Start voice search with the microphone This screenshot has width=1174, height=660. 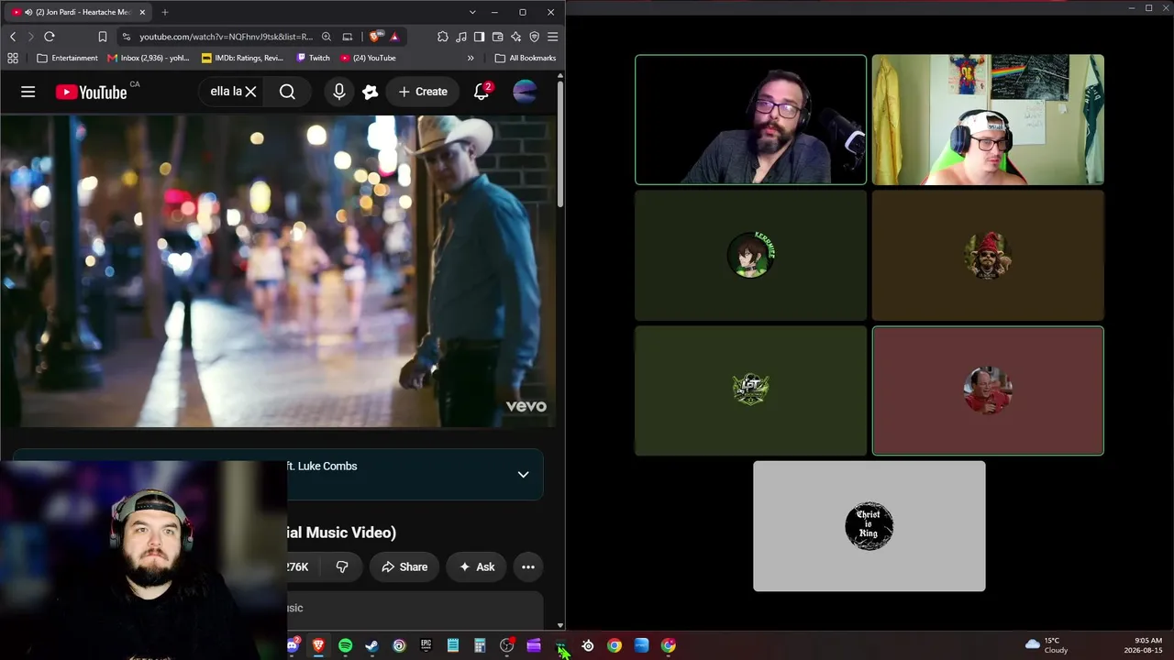click(339, 92)
